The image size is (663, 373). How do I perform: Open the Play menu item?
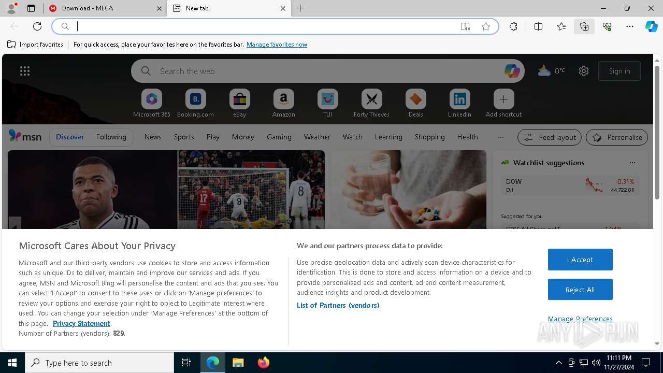[213, 137]
